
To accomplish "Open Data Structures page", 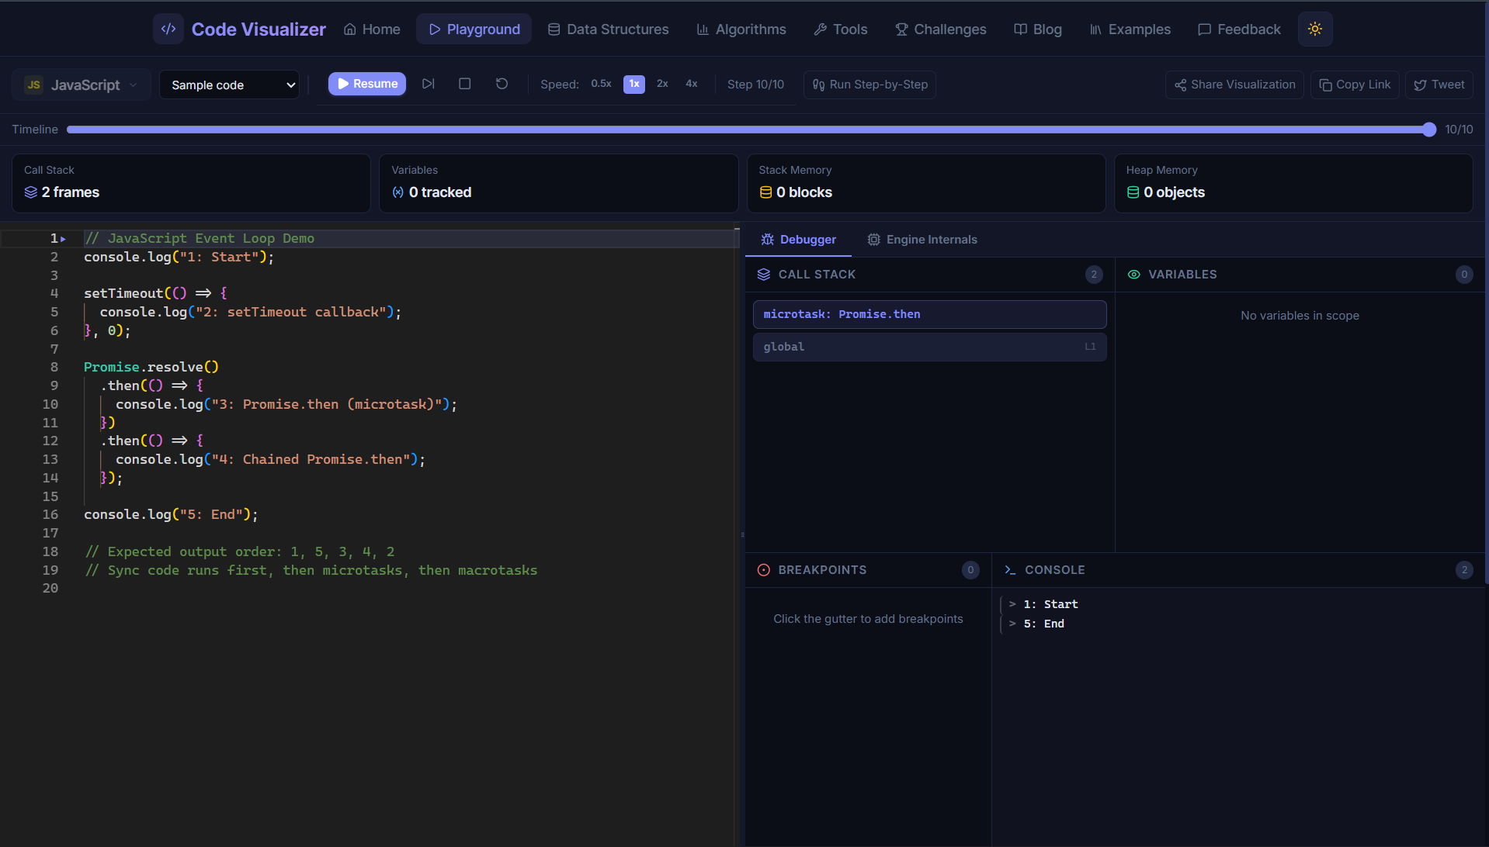I will tap(608, 29).
